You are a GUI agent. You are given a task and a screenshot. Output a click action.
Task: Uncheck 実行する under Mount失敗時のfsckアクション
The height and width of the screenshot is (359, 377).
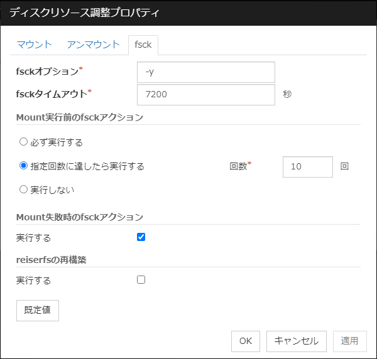click(141, 237)
